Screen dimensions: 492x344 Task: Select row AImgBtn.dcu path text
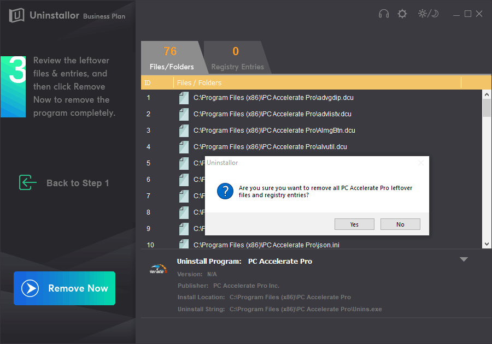(274, 131)
